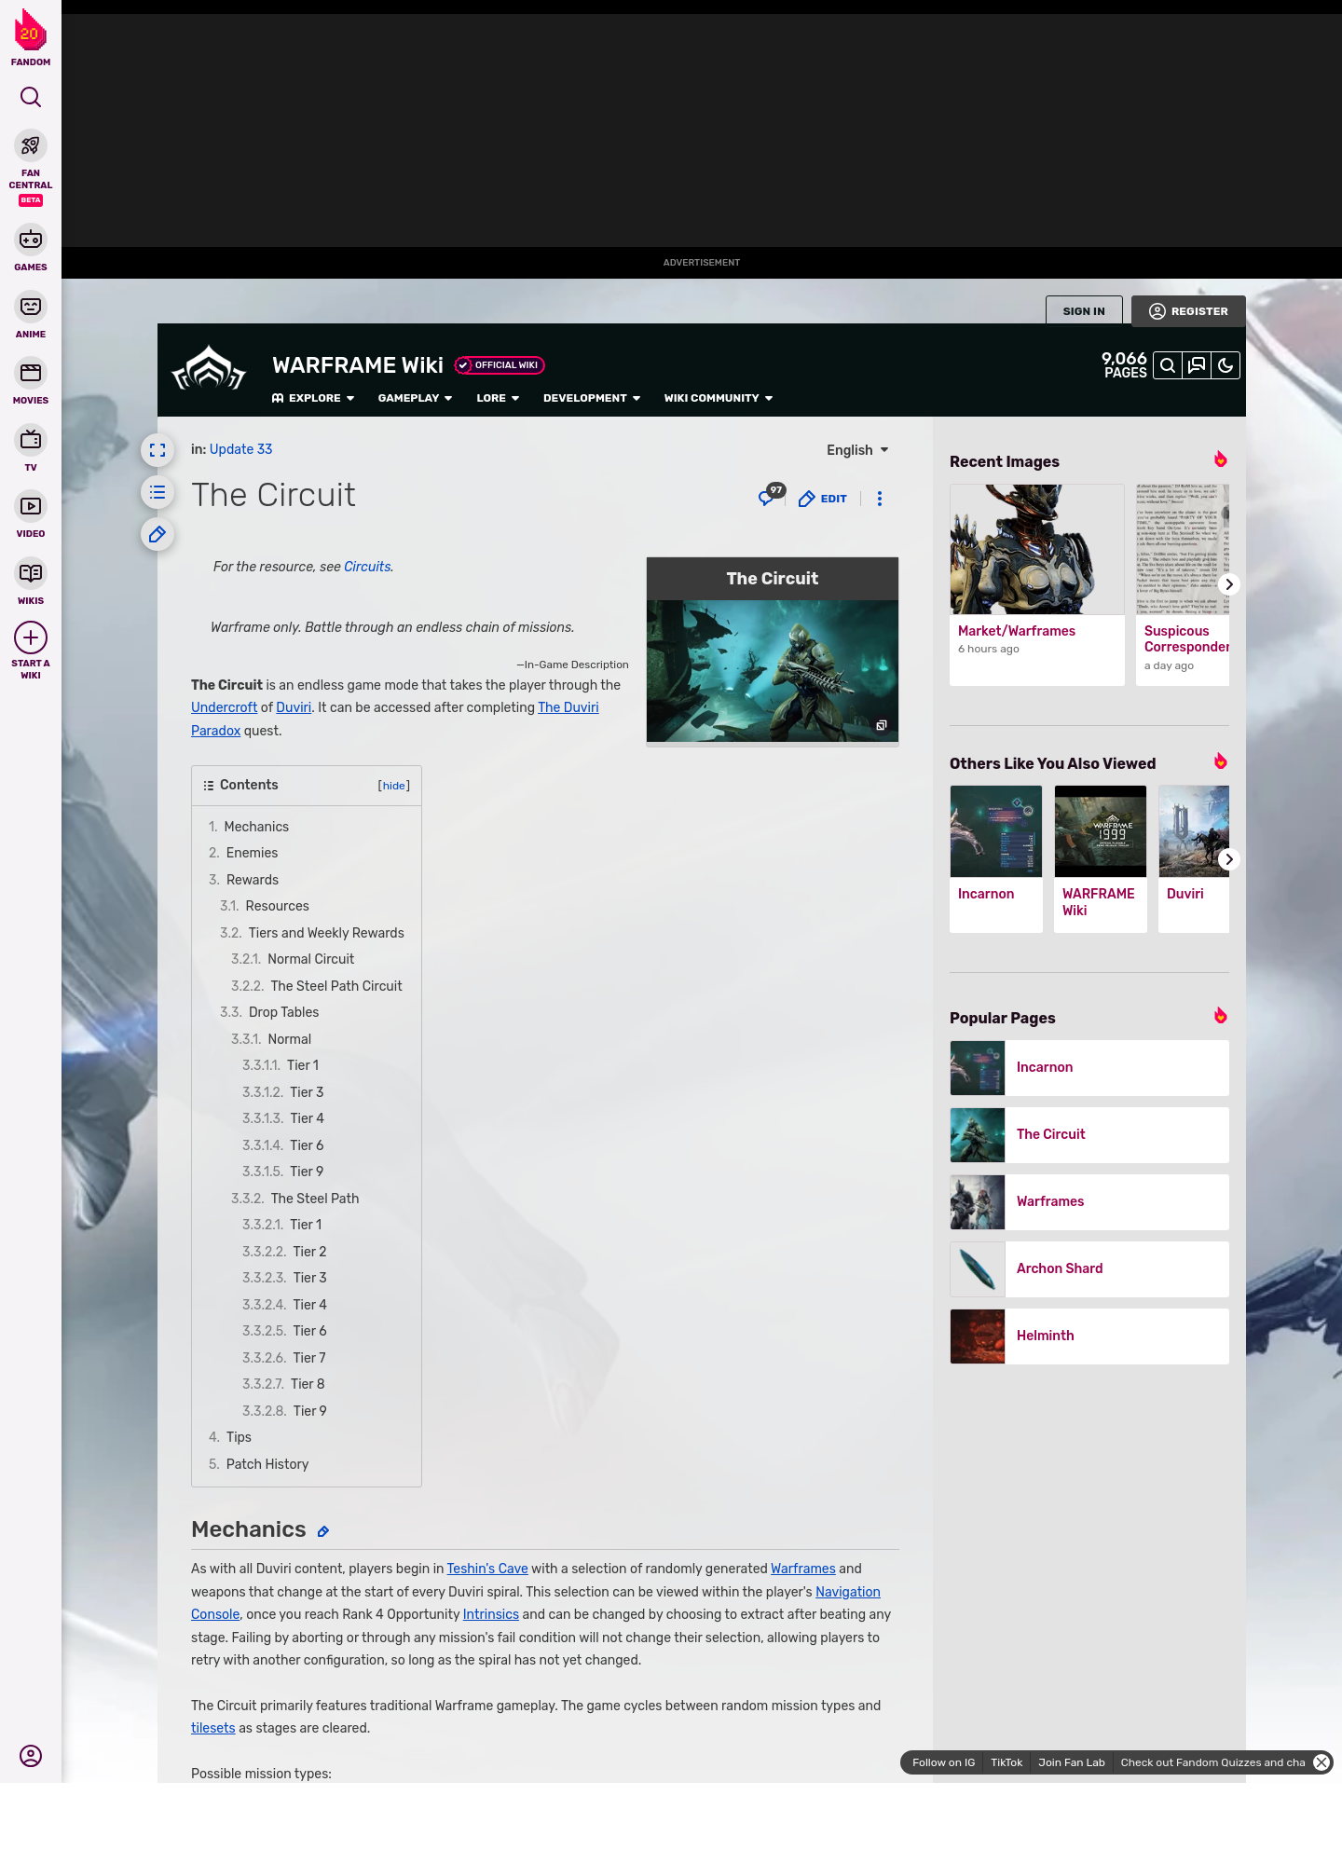Edit the Mechanics section via the pencil icon
The width and height of the screenshot is (1342, 1864).
(x=323, y=1531)
